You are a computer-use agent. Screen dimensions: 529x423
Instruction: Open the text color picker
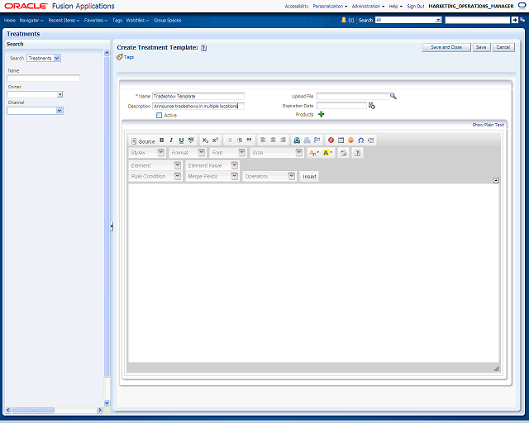coord(314,153)
